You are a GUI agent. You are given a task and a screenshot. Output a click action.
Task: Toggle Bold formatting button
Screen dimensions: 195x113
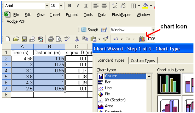click(x=70, y=6)
